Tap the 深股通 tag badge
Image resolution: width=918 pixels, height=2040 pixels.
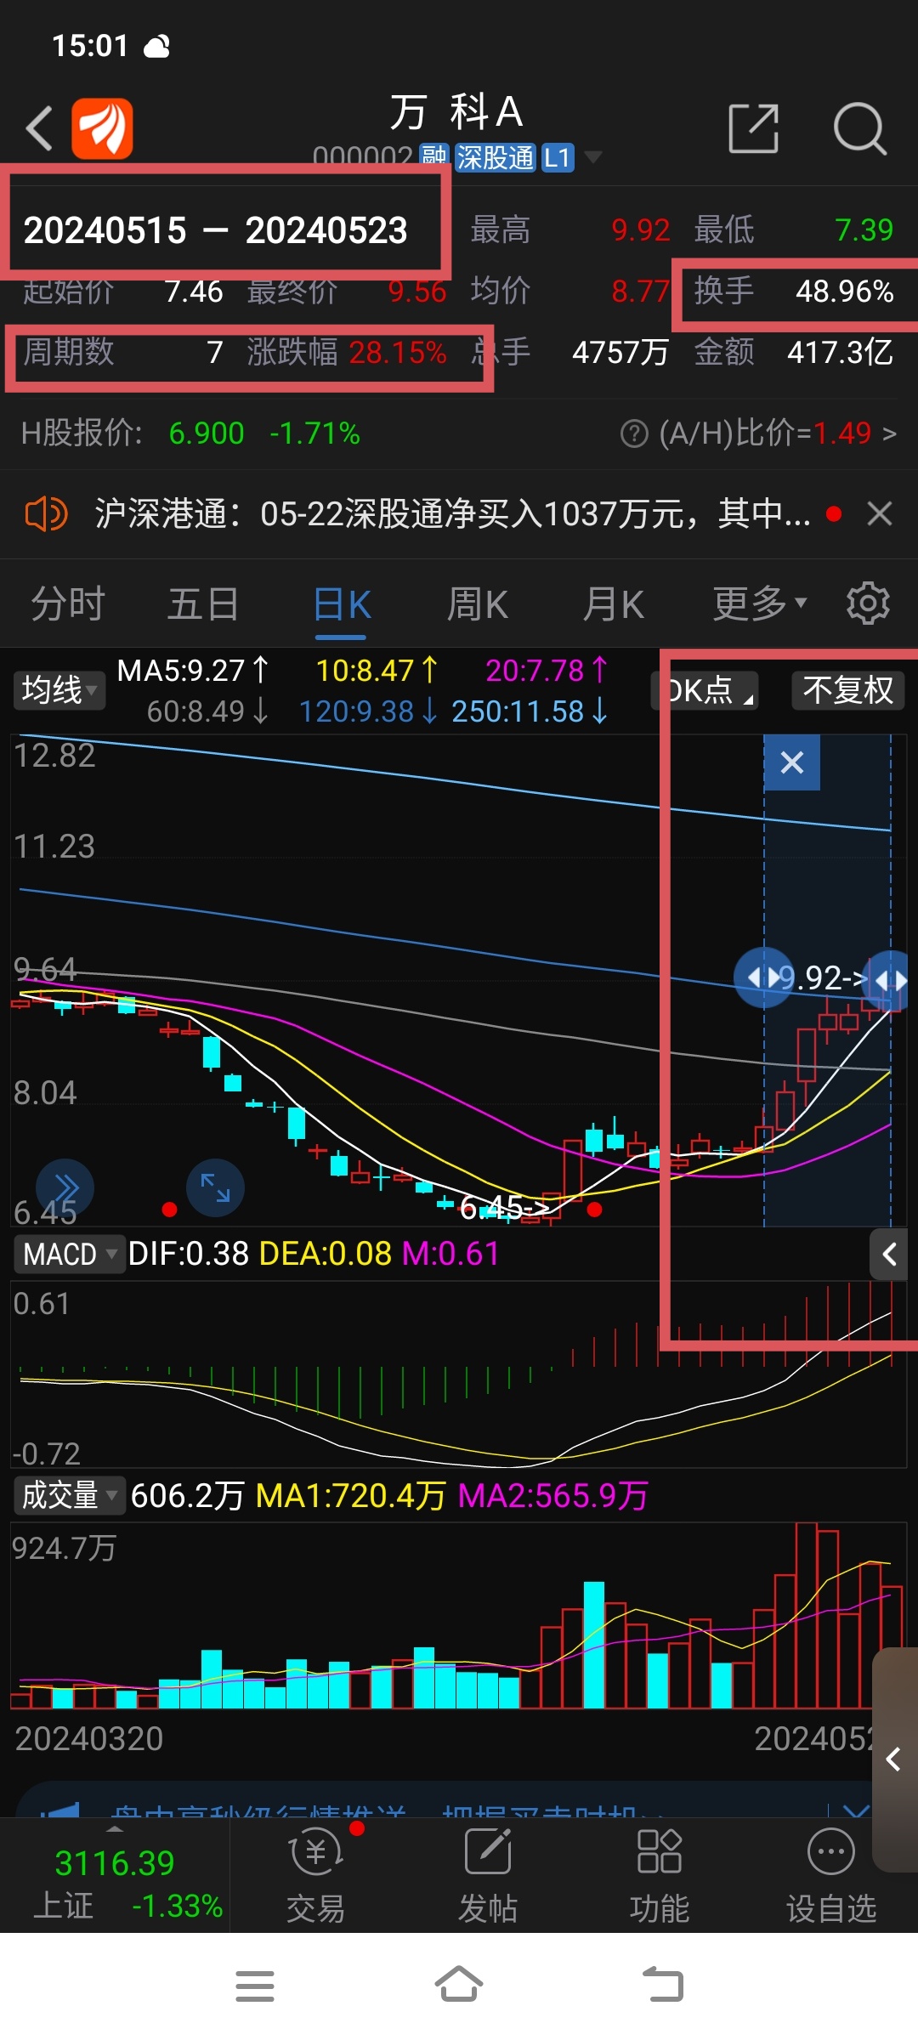tap(496, 158)
